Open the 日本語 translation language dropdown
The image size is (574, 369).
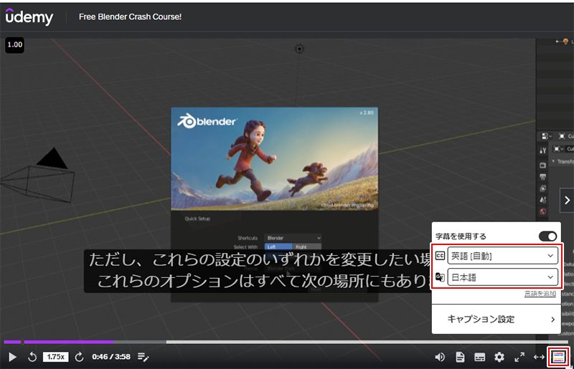tap(502, 277)
